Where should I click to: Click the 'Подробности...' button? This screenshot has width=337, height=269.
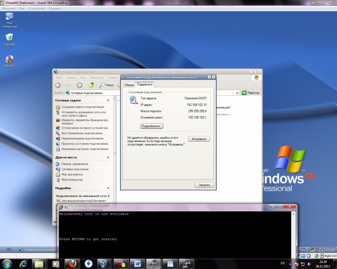[x=152, y=126]
